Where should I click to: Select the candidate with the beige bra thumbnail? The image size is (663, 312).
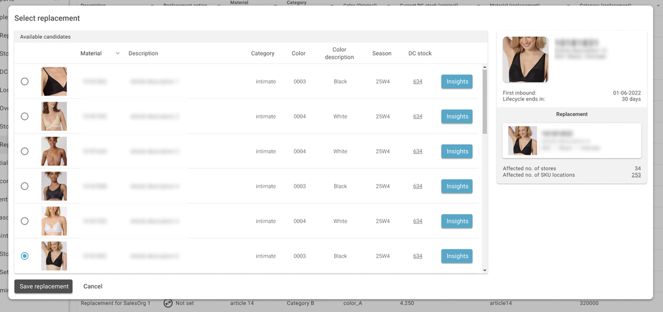coord(25,117)
